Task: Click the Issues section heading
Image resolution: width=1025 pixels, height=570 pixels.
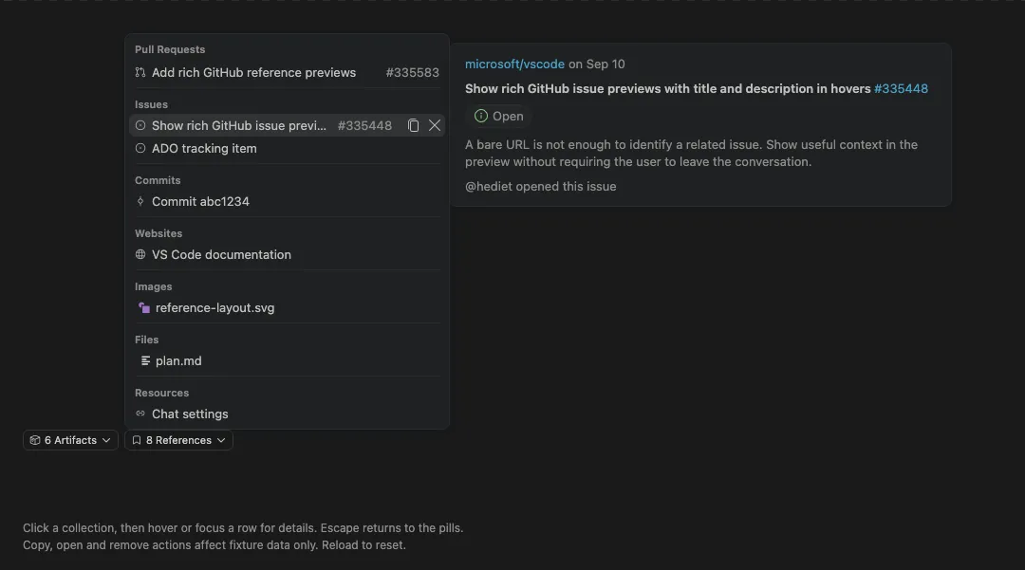Action: pos(151,104)
